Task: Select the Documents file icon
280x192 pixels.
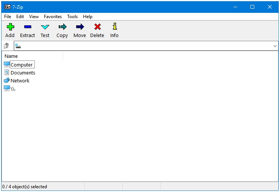Action: [x=7, y=73]
